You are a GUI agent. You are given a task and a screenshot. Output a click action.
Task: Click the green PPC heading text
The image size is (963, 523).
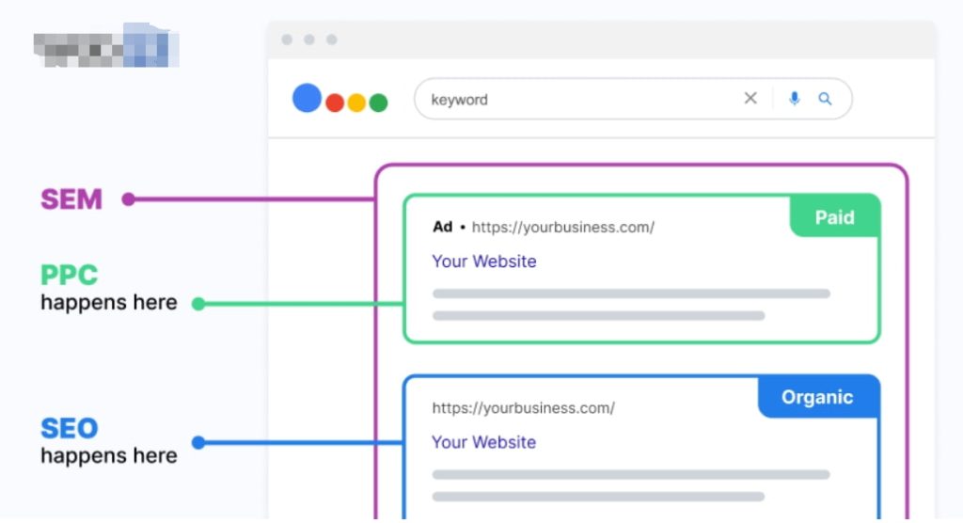(x=70, y=276)
